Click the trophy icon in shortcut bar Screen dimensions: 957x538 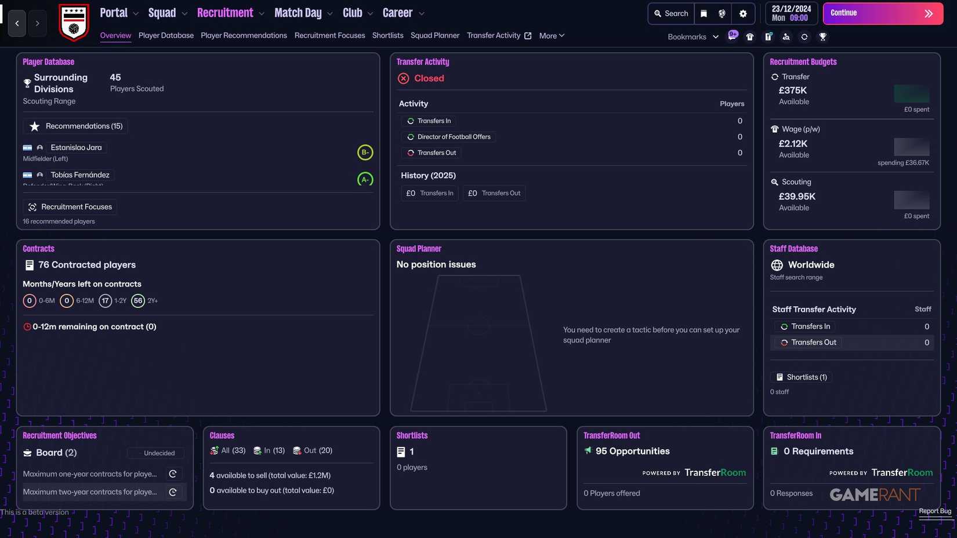click(822, 37)
